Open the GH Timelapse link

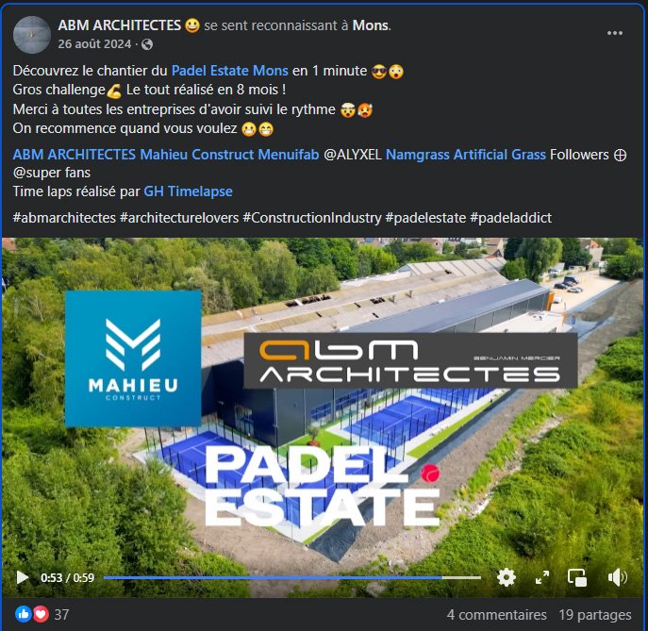[188, 191]
